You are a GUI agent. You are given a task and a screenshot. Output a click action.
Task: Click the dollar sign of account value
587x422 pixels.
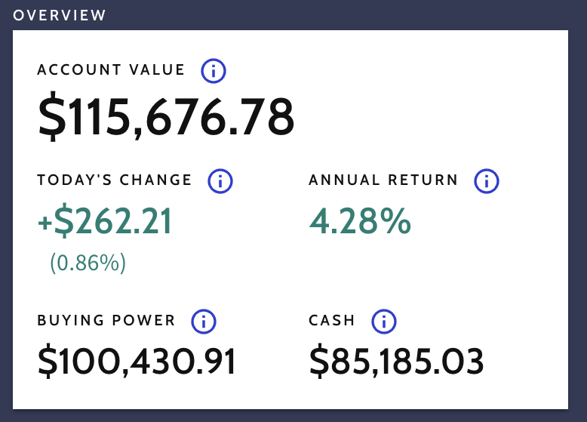52,118
